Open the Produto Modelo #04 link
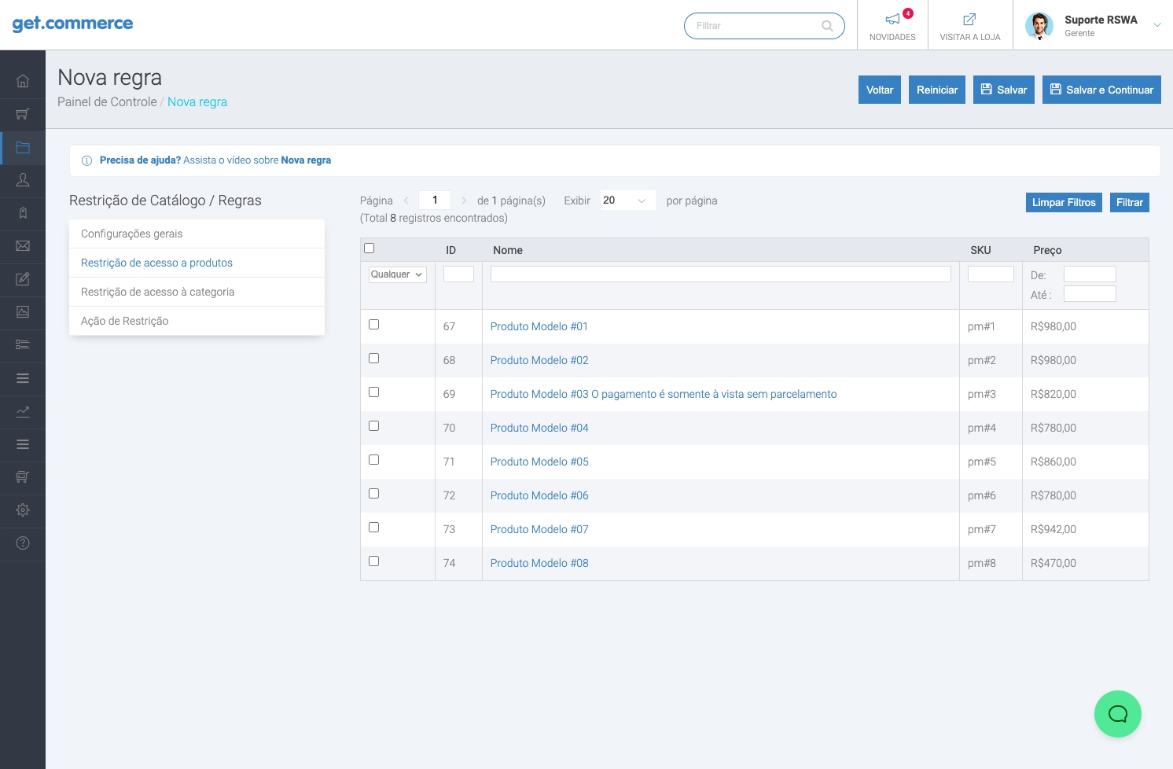 (539, 428)
